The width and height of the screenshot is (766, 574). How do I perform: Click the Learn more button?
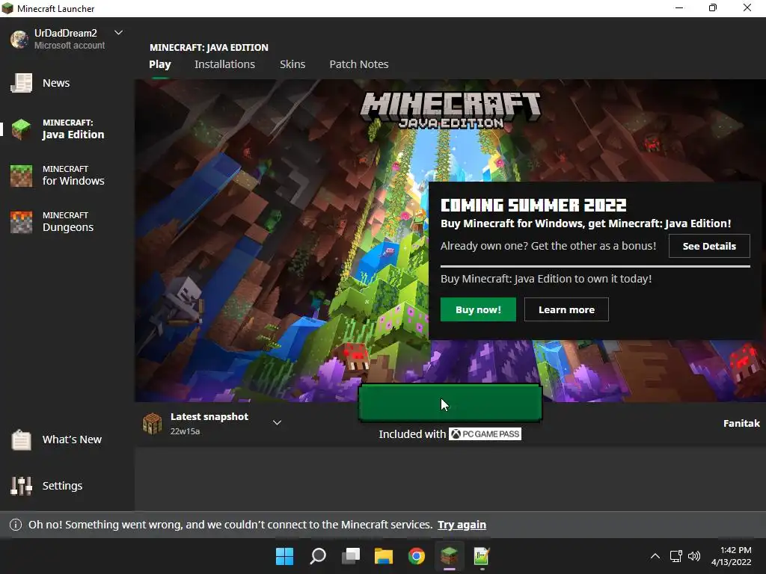566,309
